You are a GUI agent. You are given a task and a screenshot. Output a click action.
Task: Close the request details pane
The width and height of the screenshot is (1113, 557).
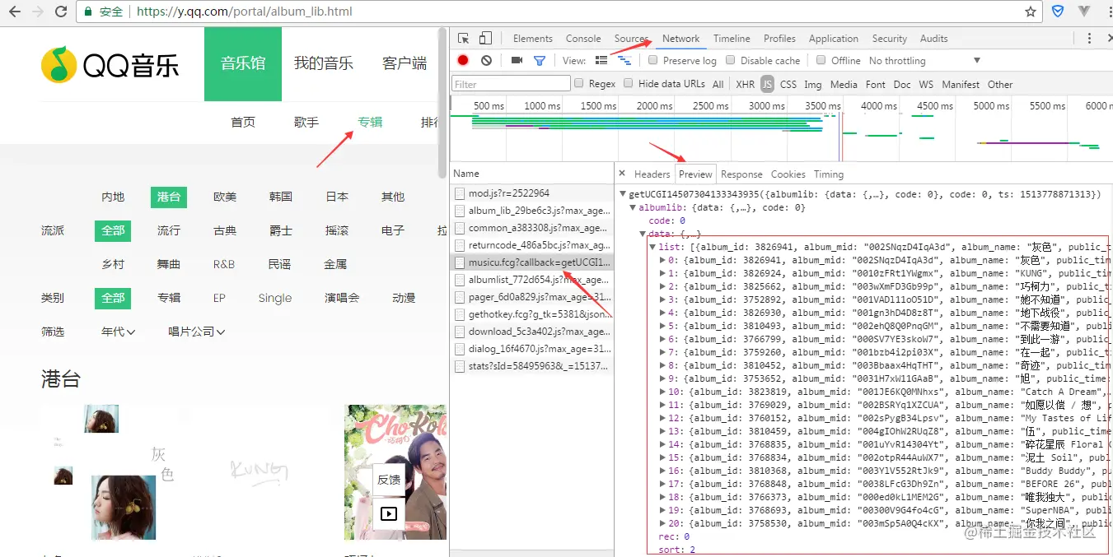pyautogui.click(x=623, y=174)
